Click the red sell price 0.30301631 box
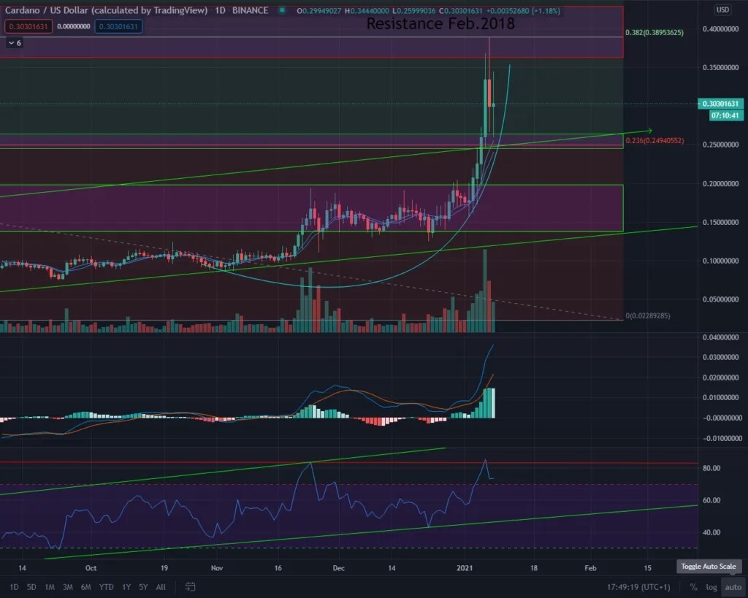 coord(28,26)
